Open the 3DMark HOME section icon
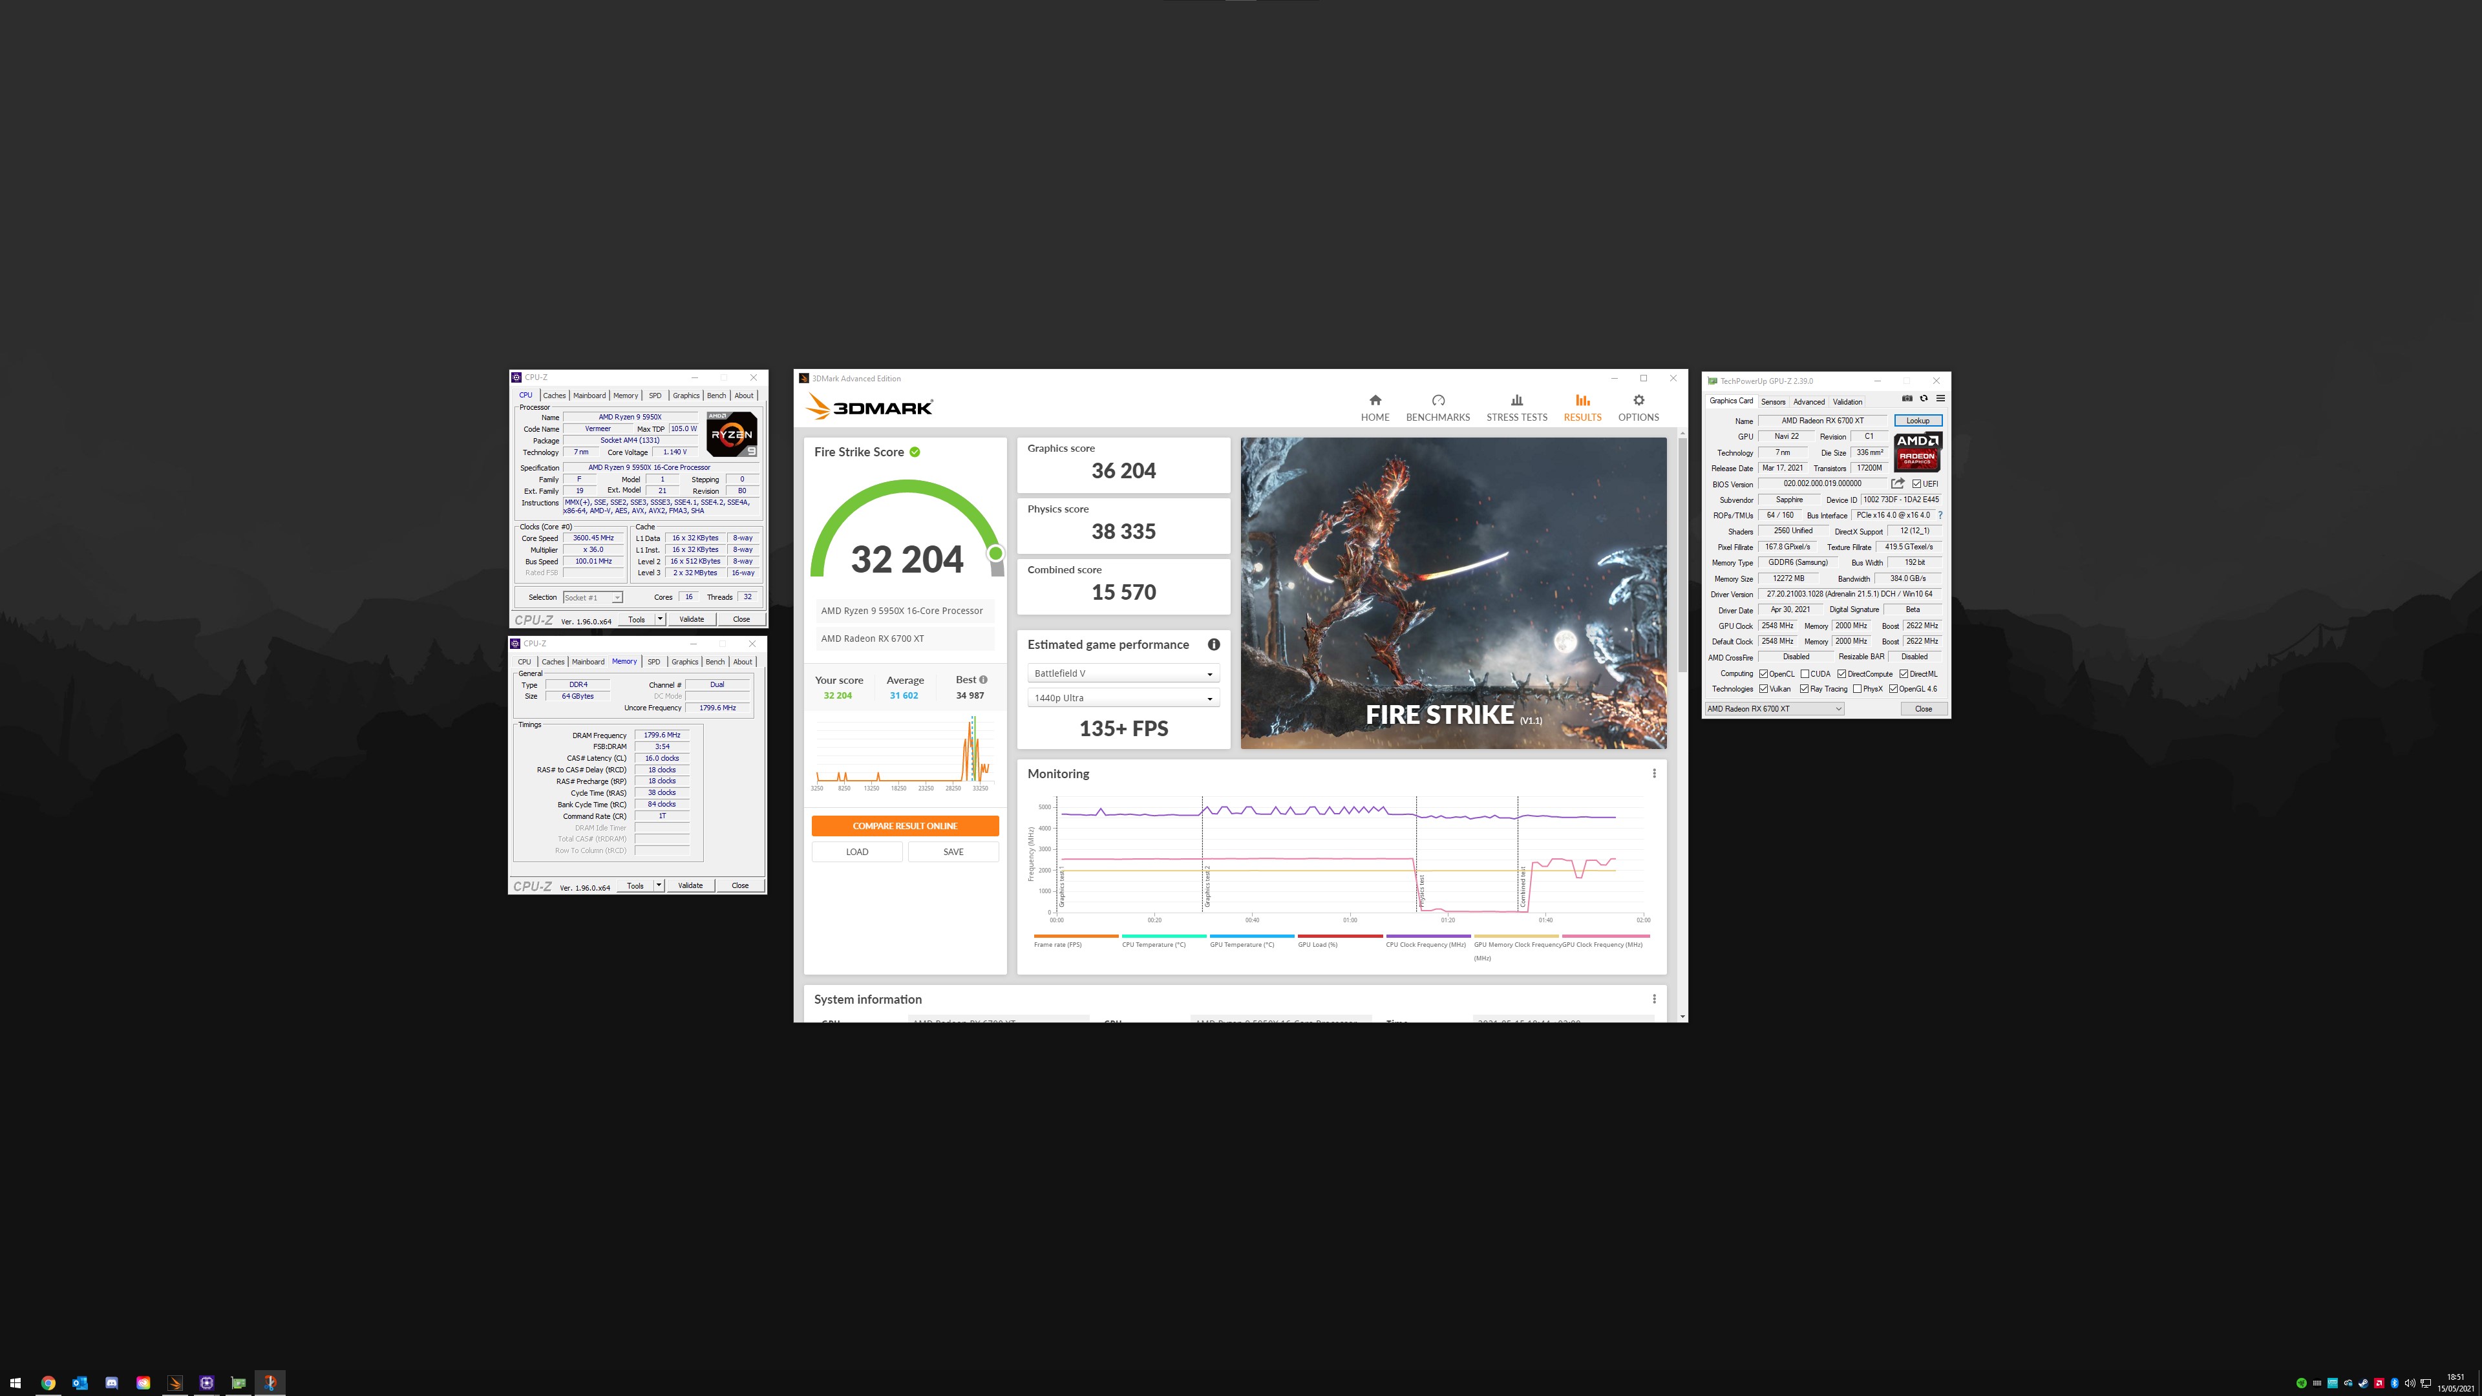The width and height of the screenshot is (2482, 1396). tap(1375, 400)
